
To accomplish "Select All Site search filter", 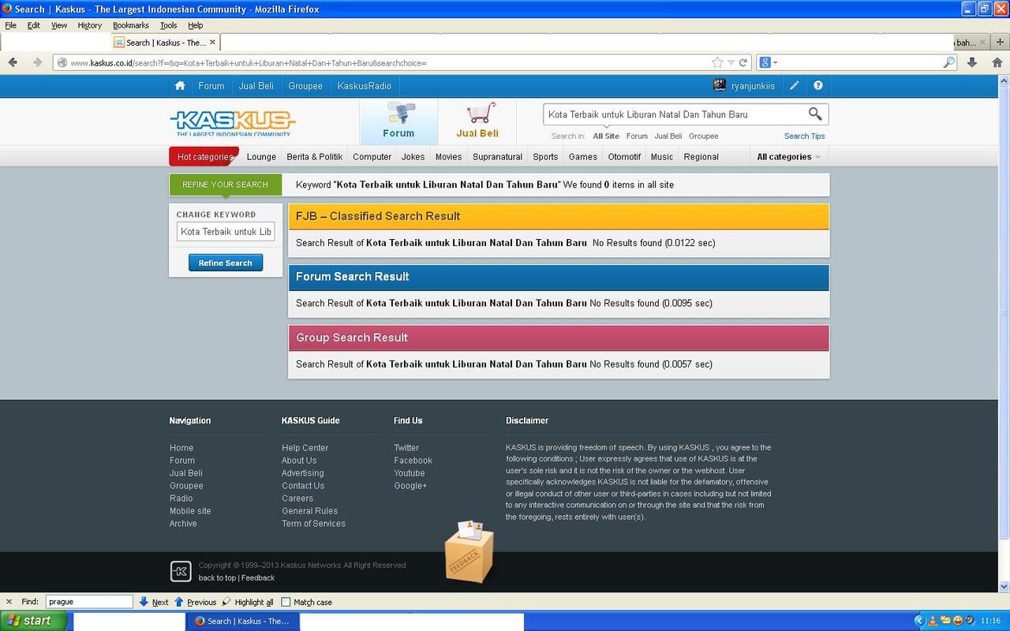I will click(606, 136).
